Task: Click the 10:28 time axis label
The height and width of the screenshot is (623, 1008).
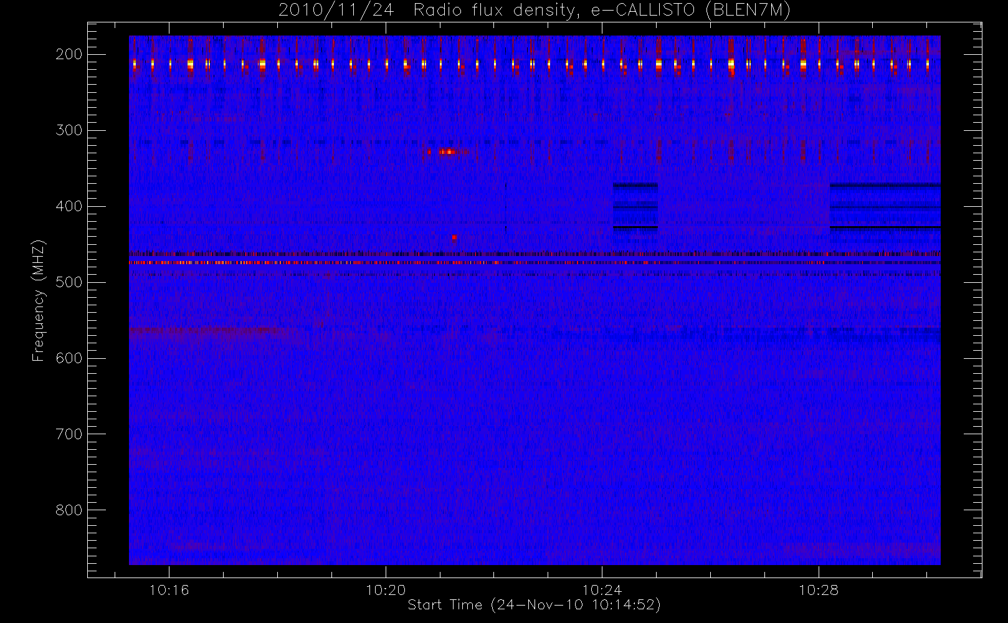Action: pyautogui.click(x=819, y=590)
